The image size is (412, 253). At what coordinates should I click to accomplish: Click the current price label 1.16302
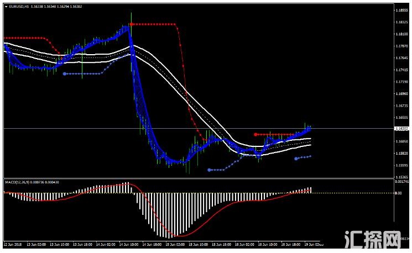pos(401,129)
